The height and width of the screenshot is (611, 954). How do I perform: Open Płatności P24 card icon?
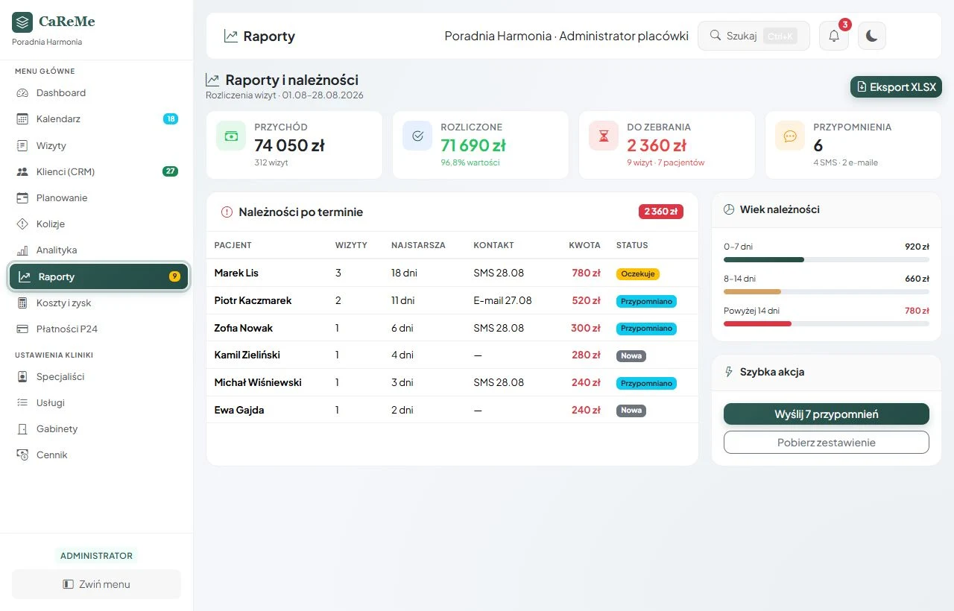point(22,329)
